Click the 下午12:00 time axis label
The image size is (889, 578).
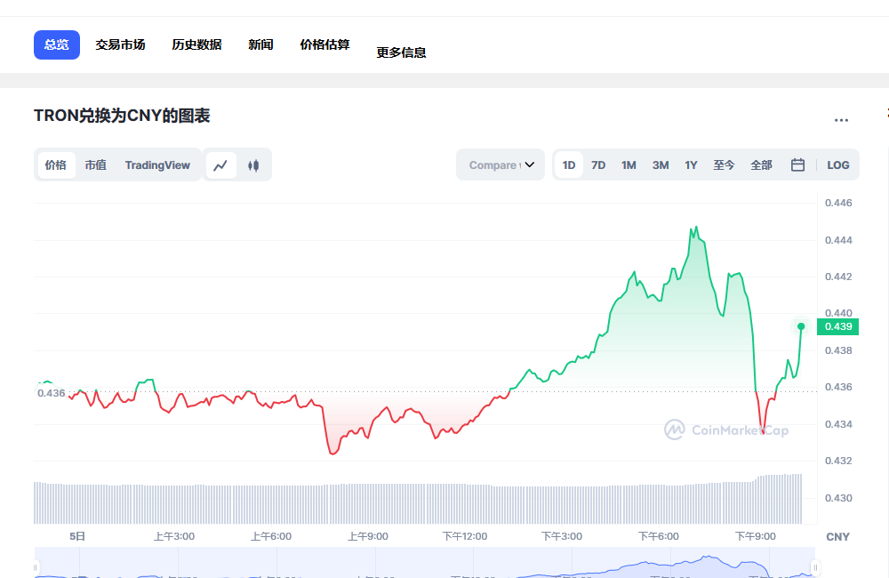[x=465, y=536]
